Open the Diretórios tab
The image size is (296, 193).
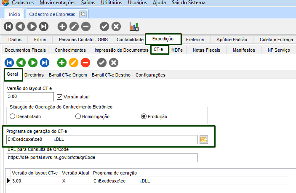tap(34, 75)
